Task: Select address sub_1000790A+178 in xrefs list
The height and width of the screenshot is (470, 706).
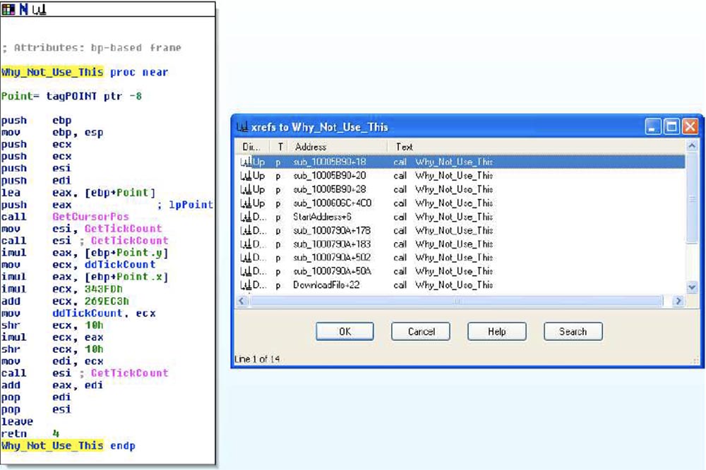Action: point(332,231)
